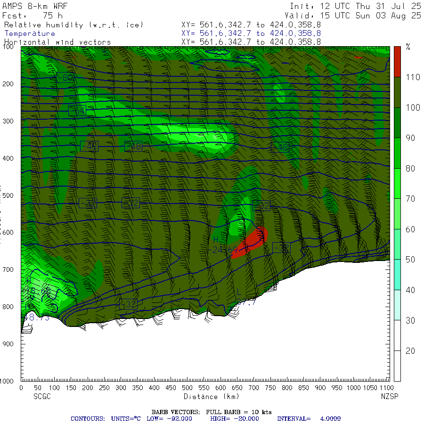
Task: Click the color bar segment between 100 and 110
Action: 397,92
